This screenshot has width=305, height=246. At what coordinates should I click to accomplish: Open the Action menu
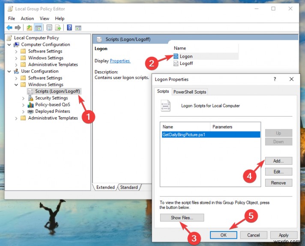coord(27,18)
